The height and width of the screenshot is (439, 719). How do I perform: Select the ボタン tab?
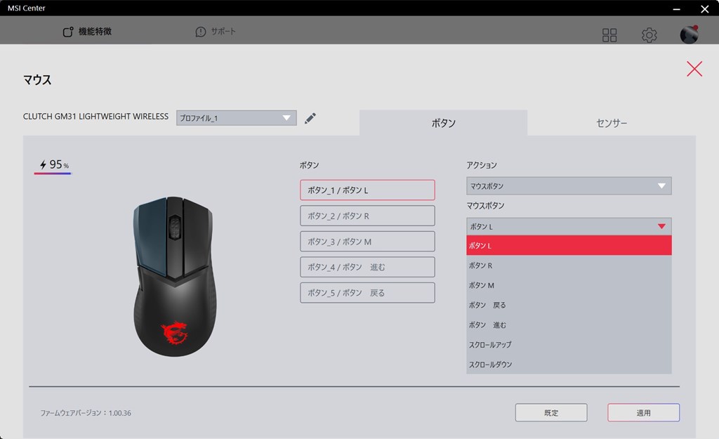(444, 123)
